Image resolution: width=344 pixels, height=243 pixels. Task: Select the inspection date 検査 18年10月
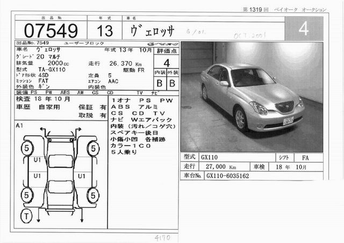click(43, 99)
